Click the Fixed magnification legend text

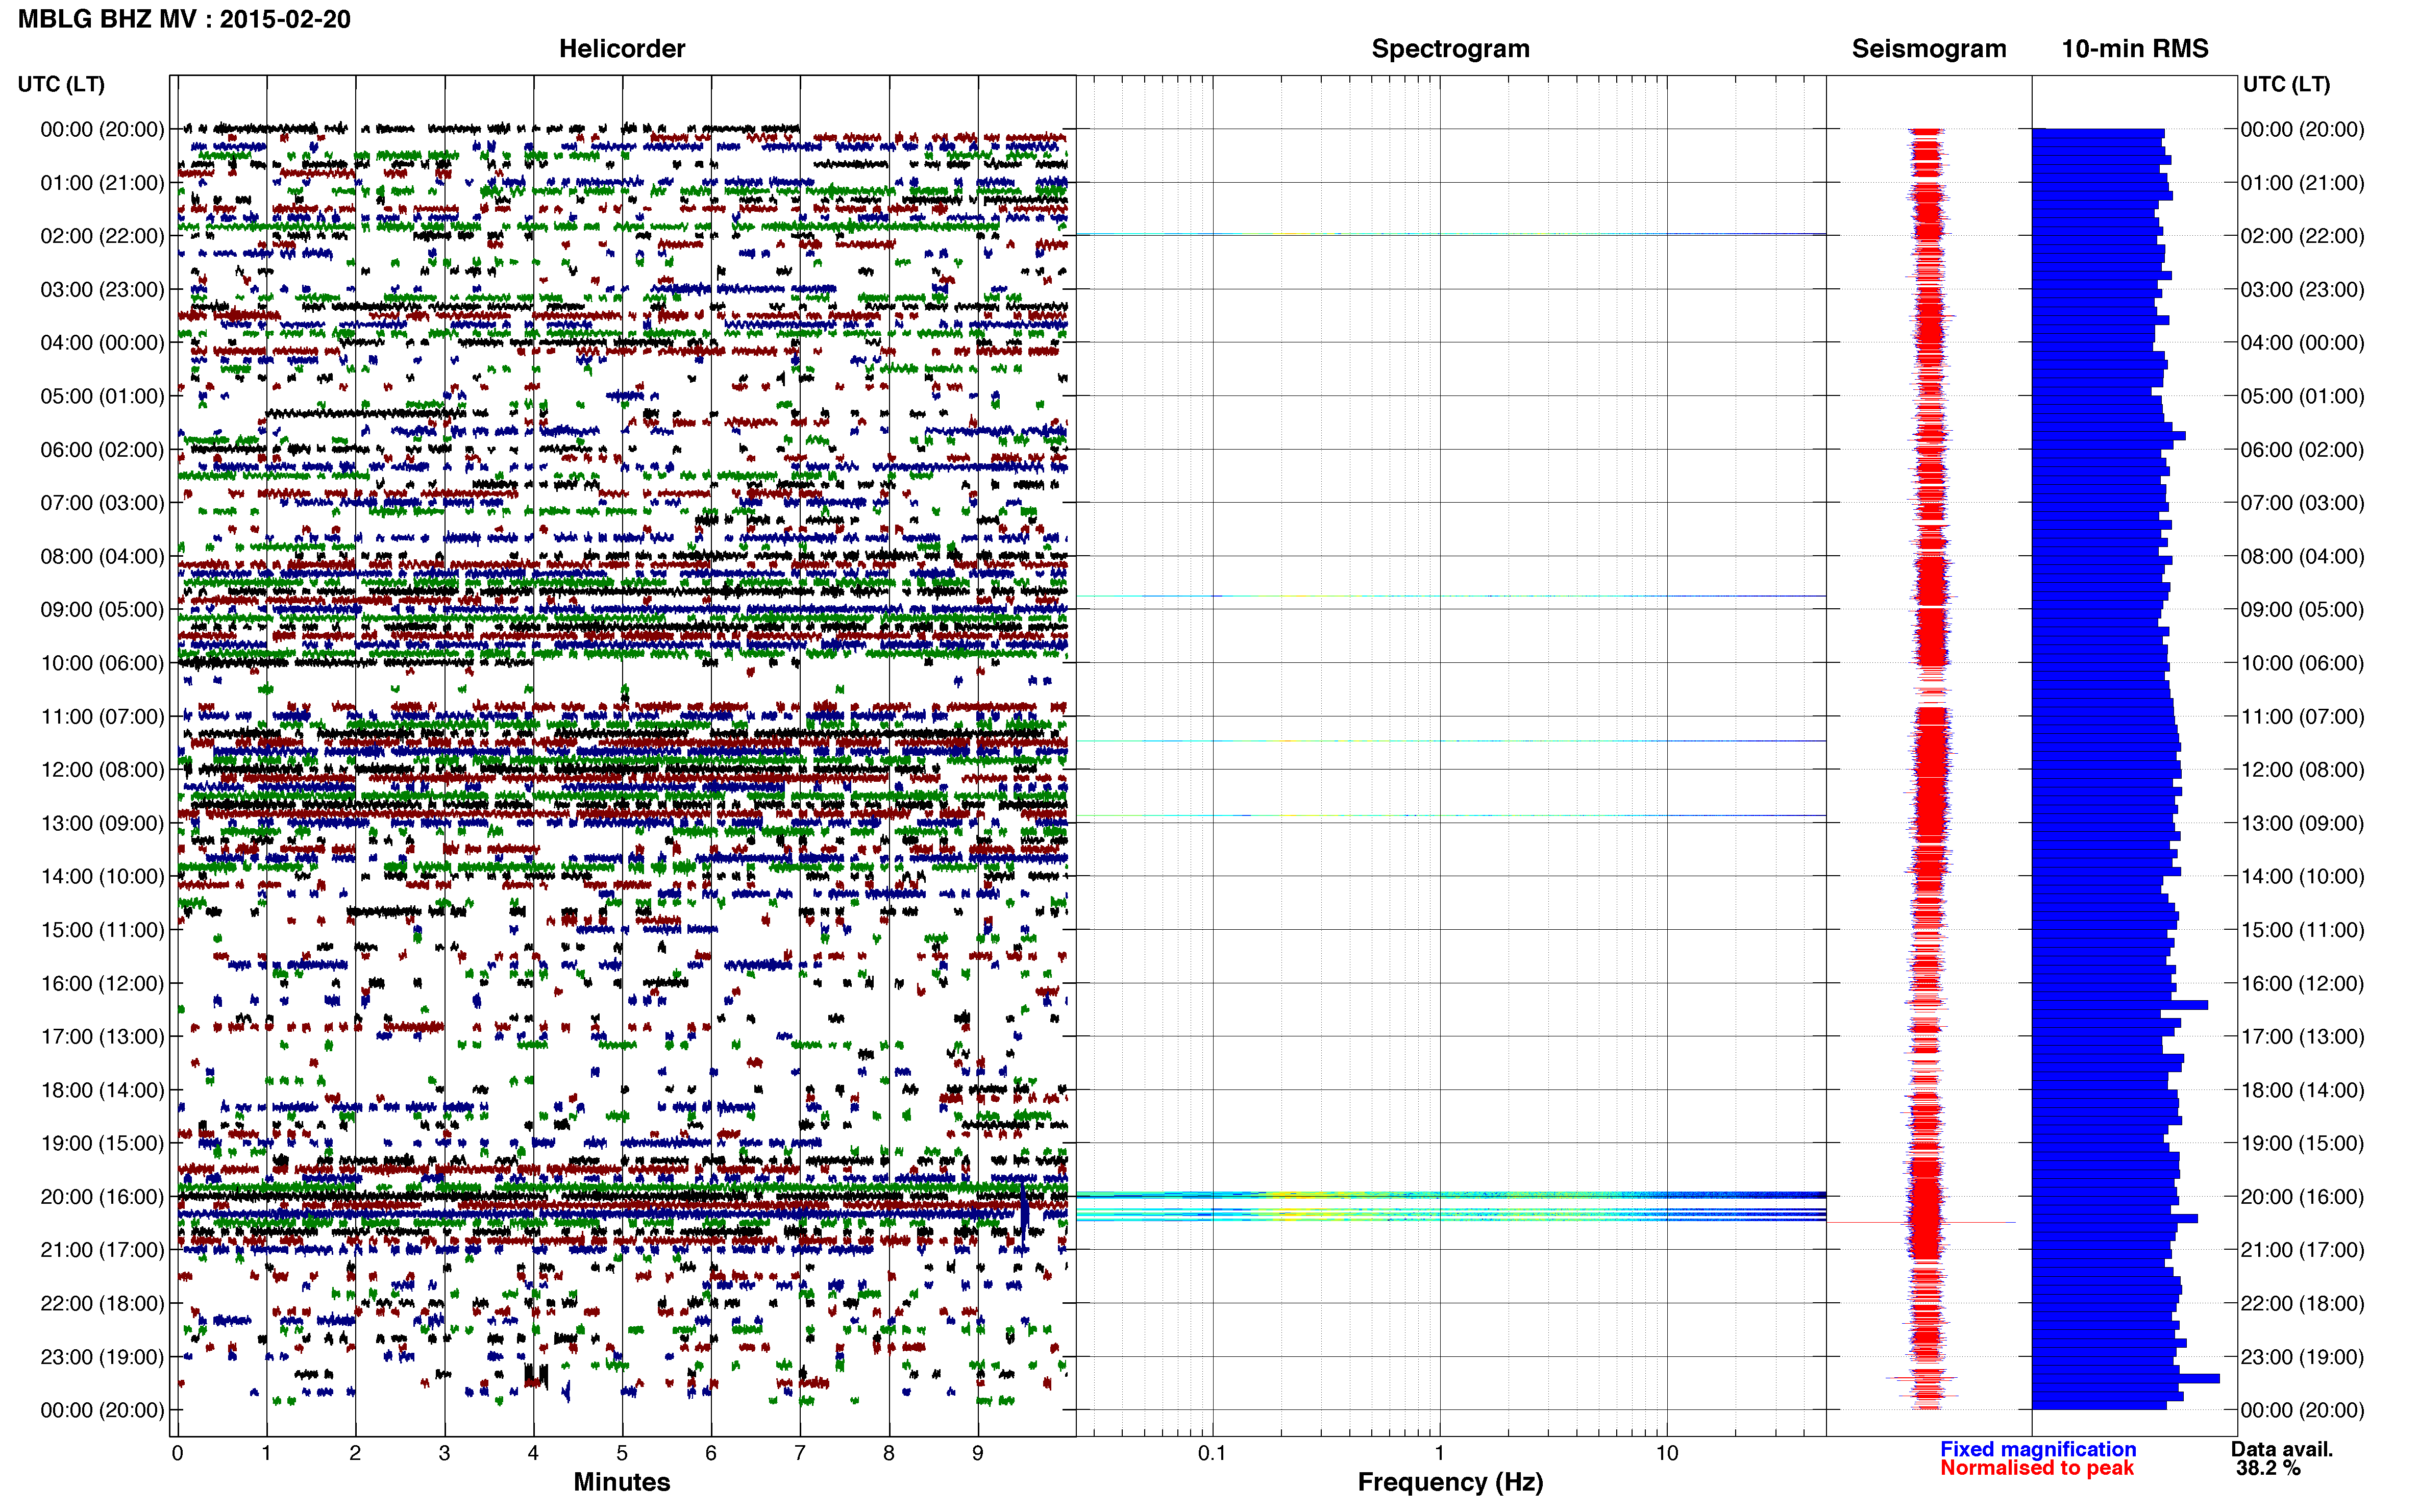click(2037, 1449)
